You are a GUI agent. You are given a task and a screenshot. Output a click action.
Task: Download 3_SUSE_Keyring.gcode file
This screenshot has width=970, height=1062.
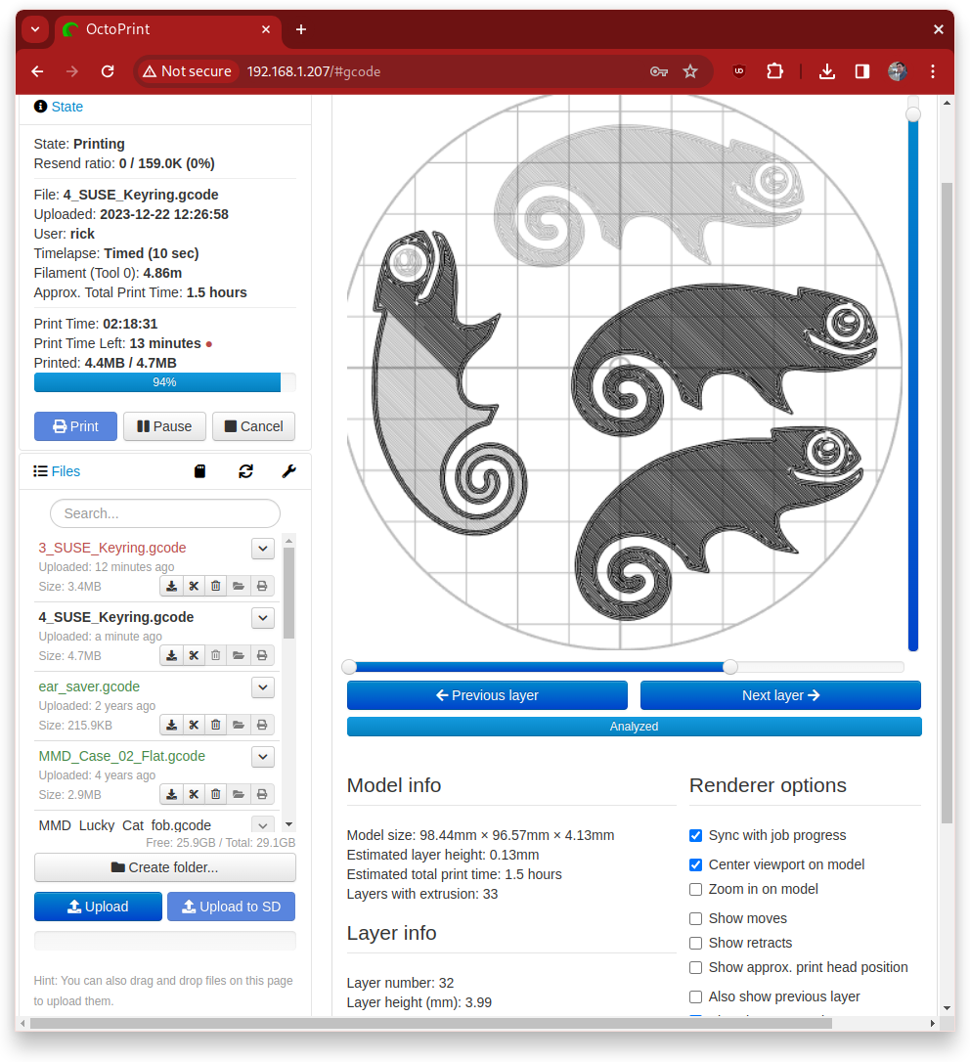point(171,587)
